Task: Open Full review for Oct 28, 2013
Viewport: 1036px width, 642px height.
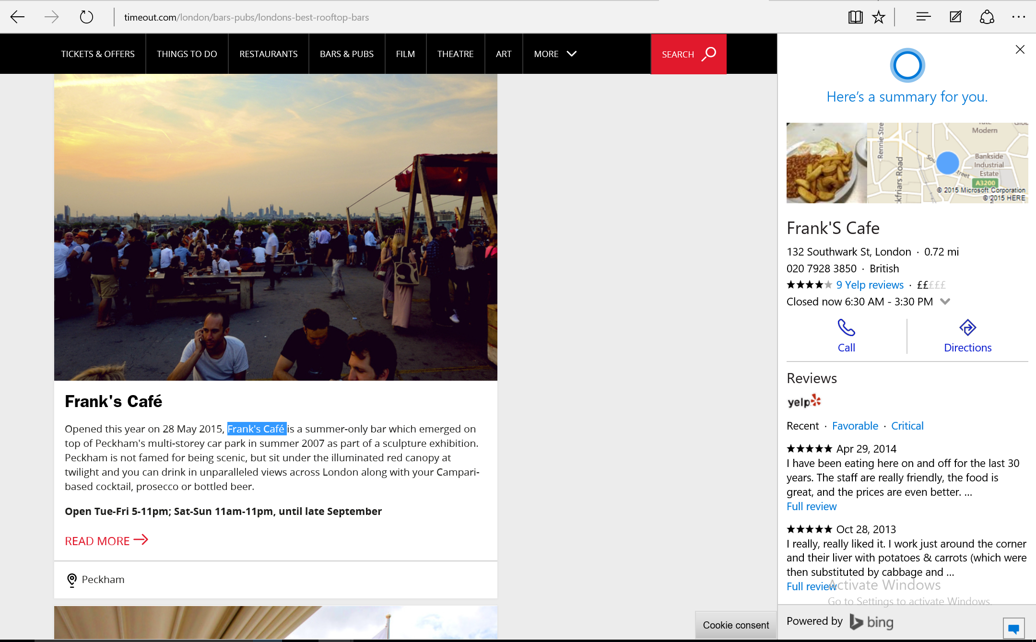Action: 812,586
